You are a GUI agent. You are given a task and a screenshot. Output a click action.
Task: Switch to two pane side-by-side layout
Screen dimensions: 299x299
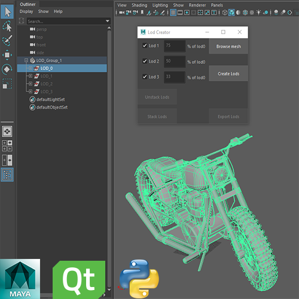[7, 160]
